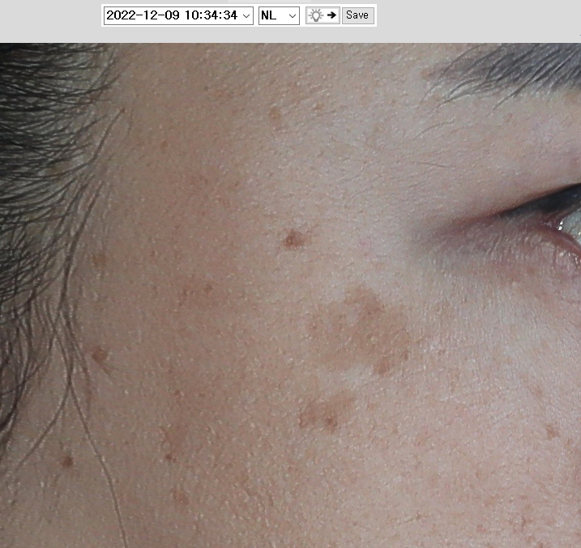This screenshot has height=548, width=581.
Task: Click the Save button
Action: [x=357, y=15]
